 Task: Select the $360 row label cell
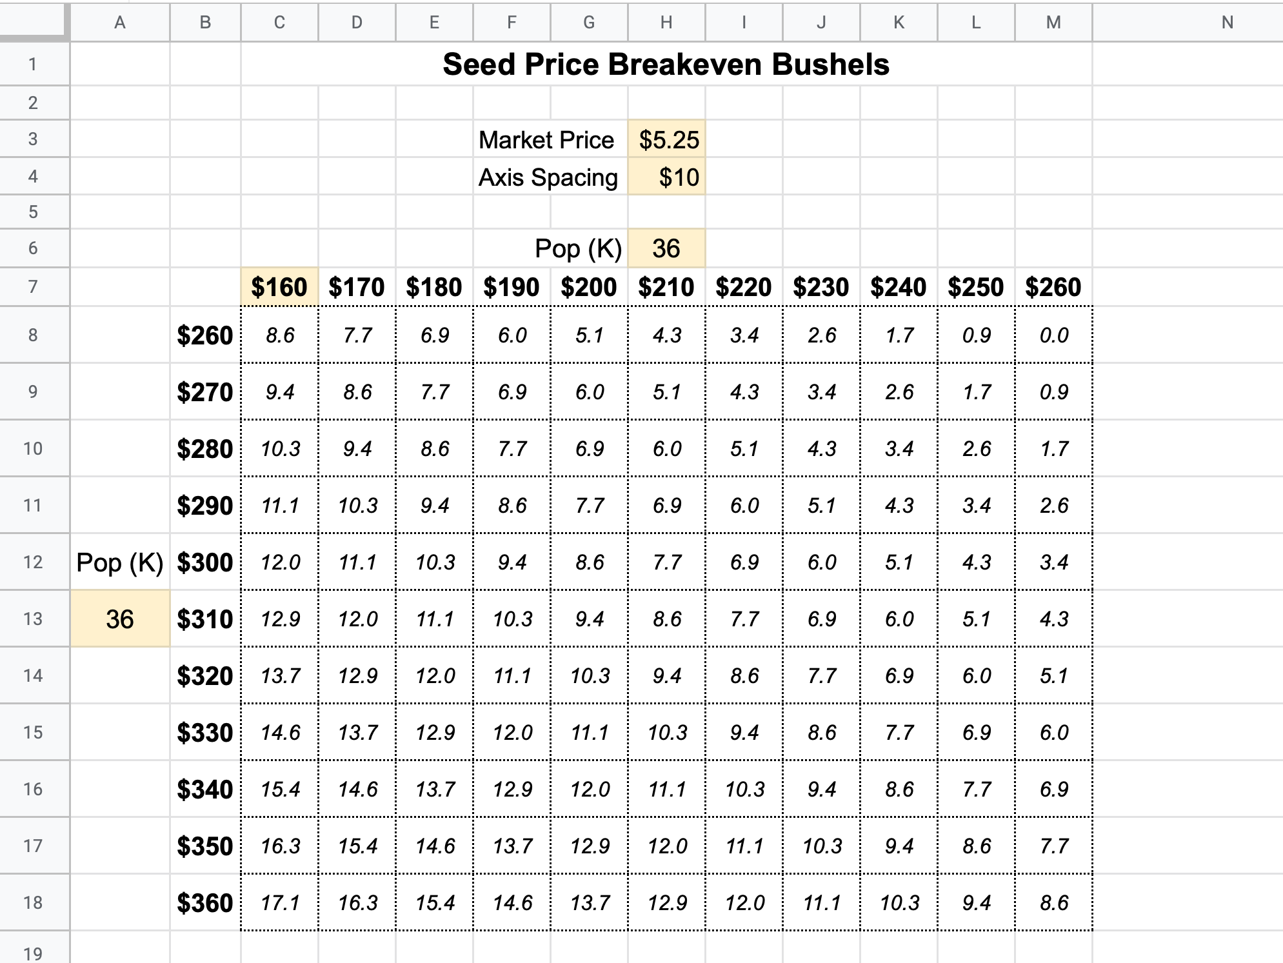click(x=205, y=902)
